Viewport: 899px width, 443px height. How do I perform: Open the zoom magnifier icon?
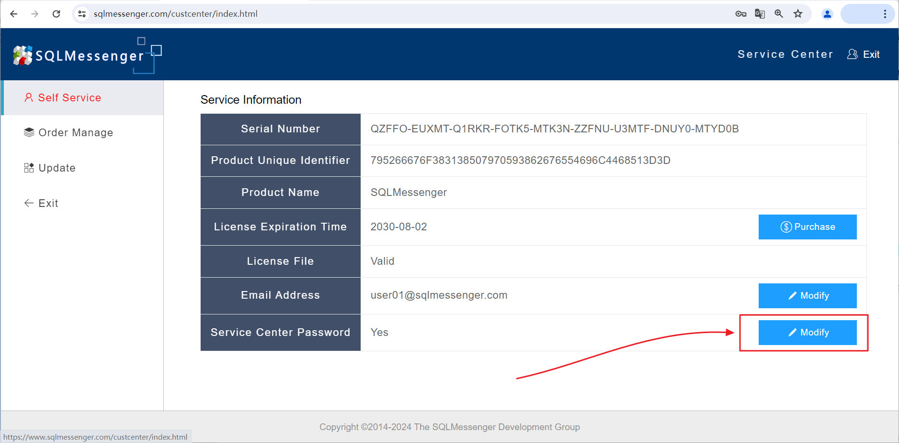pos(779,14)
